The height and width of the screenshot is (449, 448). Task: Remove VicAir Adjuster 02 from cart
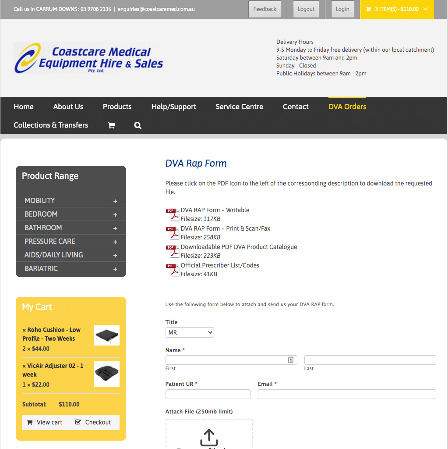pos(24,366)
